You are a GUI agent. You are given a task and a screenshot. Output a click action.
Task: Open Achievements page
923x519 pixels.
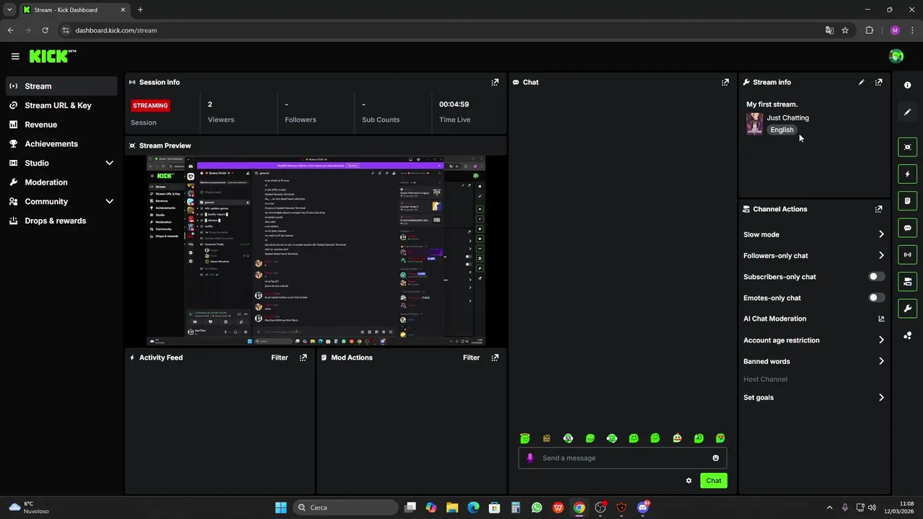pos(61,144)
